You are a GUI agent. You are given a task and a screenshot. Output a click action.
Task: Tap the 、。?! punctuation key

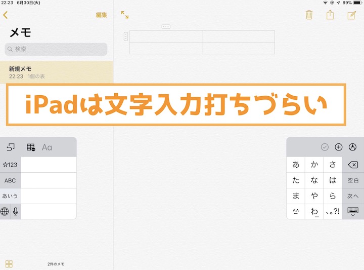point(333,212)
